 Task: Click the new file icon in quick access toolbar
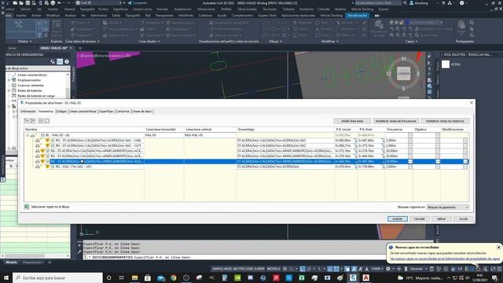coord(15,3)
